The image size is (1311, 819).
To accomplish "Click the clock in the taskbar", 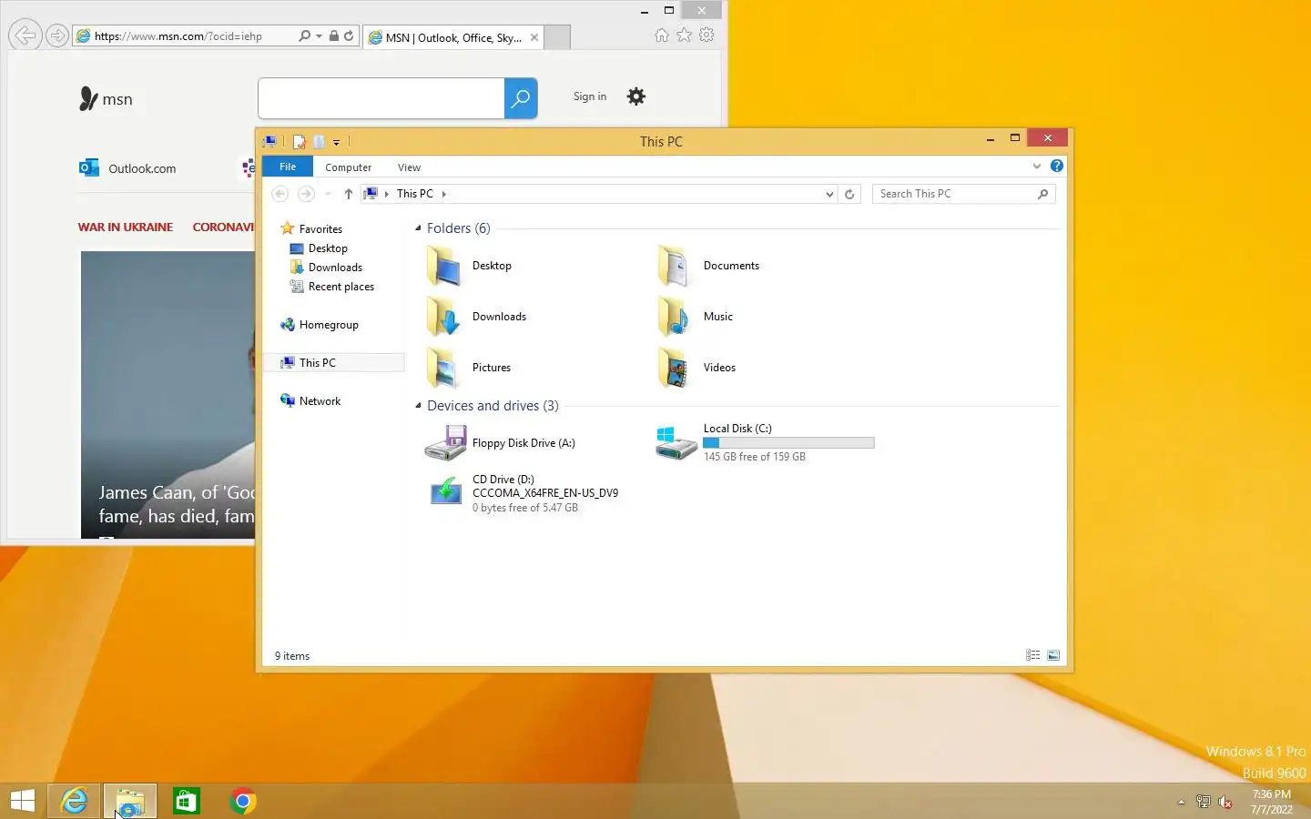I will (1271, 802).
